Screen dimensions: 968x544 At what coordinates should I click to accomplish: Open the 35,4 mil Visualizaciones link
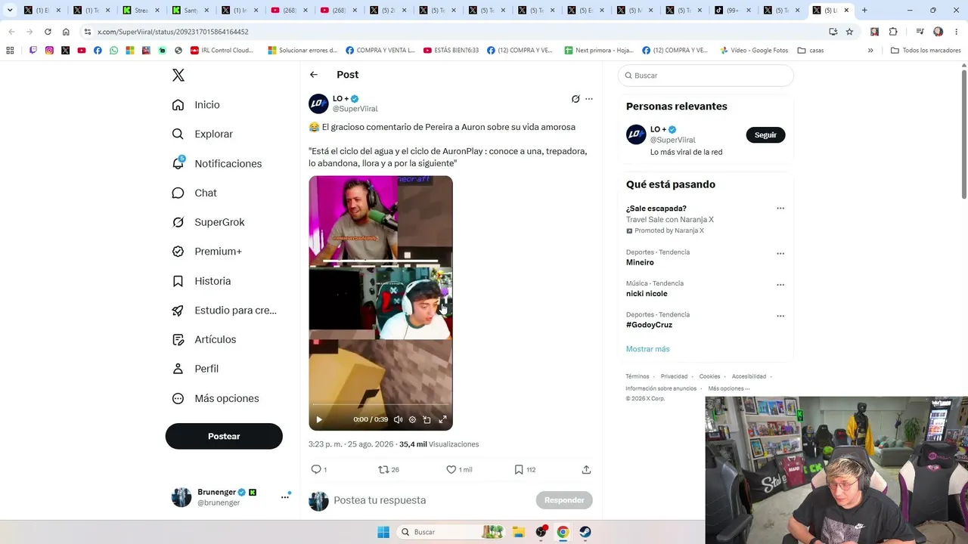(x=439, y=444)
